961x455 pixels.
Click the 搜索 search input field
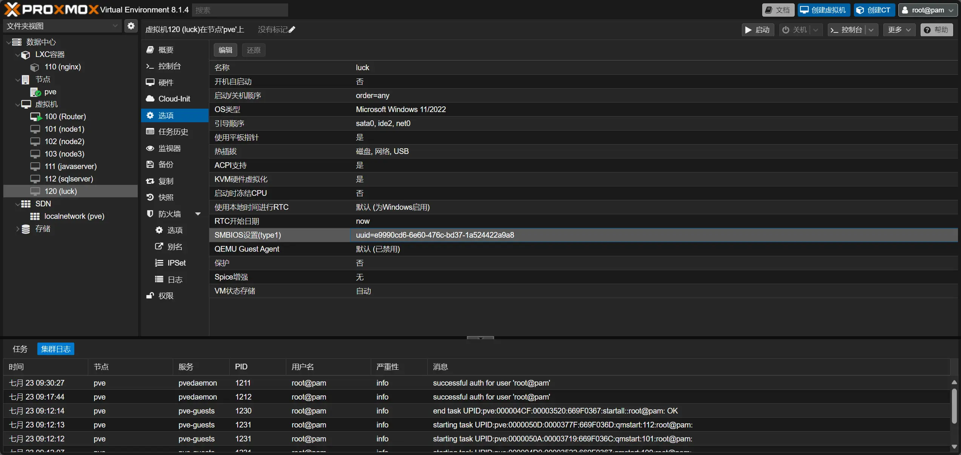pos(240,10)
